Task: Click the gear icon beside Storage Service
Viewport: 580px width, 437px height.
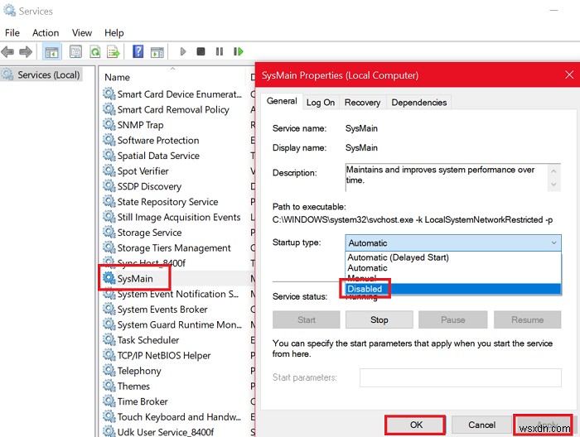Action: click(x=109, y=233)
